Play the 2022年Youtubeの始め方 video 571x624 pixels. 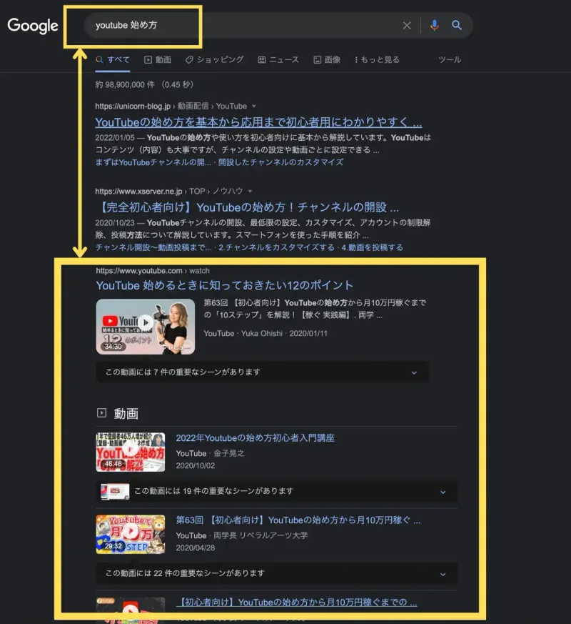coord(131,452)
